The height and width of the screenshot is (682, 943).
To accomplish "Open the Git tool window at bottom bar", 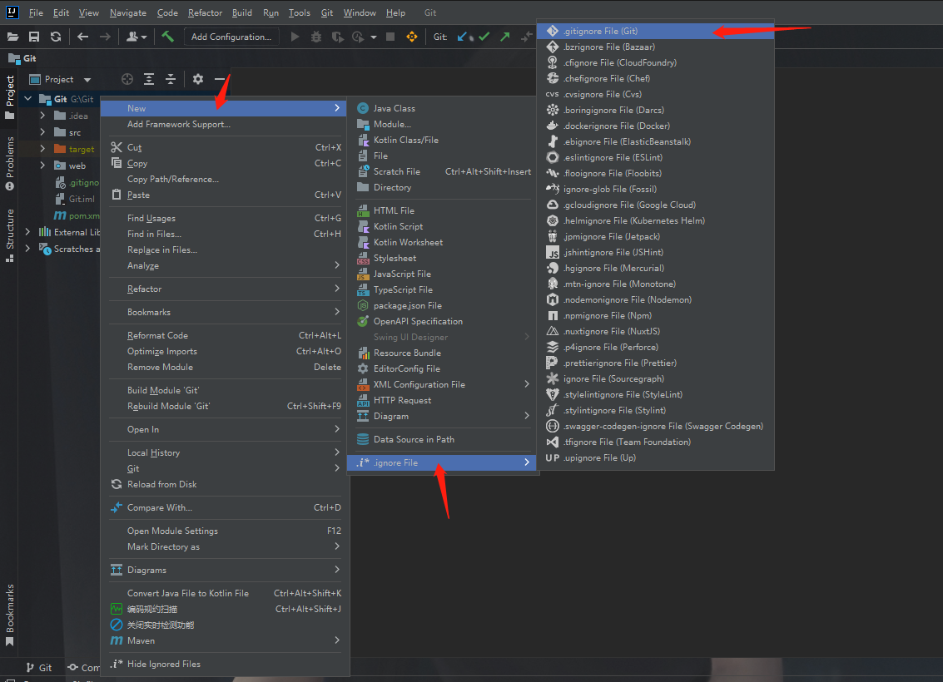I will (x=39, y=668).
